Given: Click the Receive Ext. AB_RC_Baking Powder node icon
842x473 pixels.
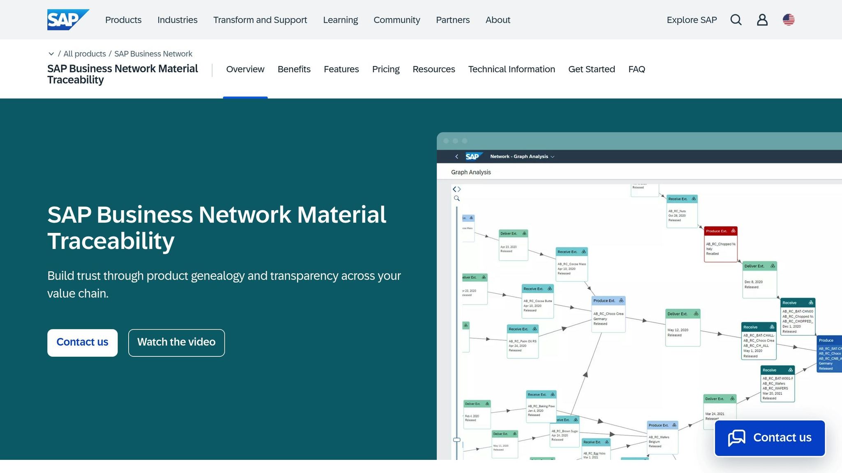Looking at the screenshot, I should pyautogui.click(x=552, y=394).
